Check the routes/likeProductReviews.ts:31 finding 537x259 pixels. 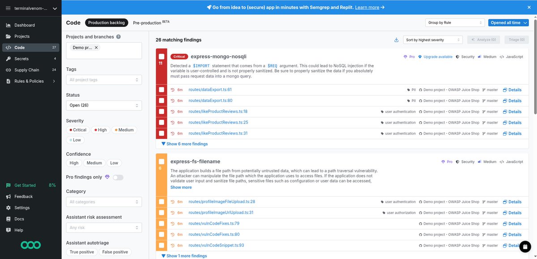pos(162,133)
